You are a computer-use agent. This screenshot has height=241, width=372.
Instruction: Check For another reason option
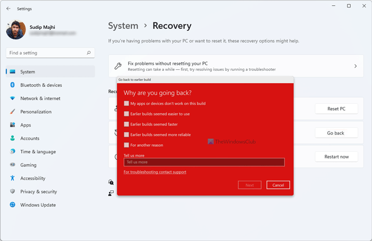coord(126,145)
